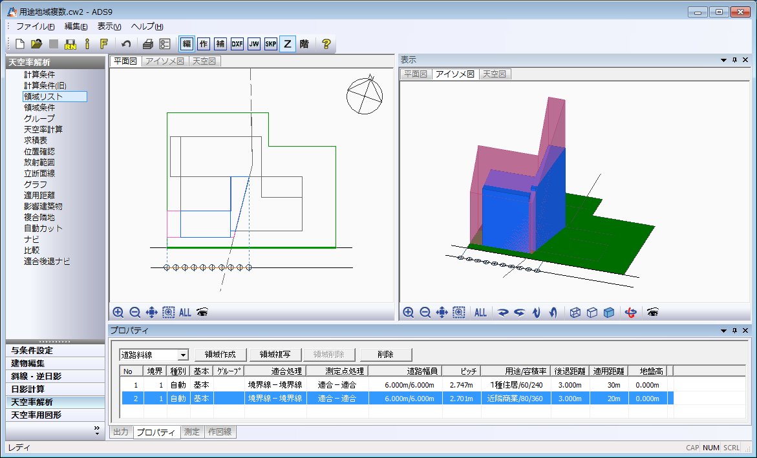Image resolution: width=757 pixels, height=458 pixels.
Task: Switch to the 測定 bottom tab
Action: 191,432
